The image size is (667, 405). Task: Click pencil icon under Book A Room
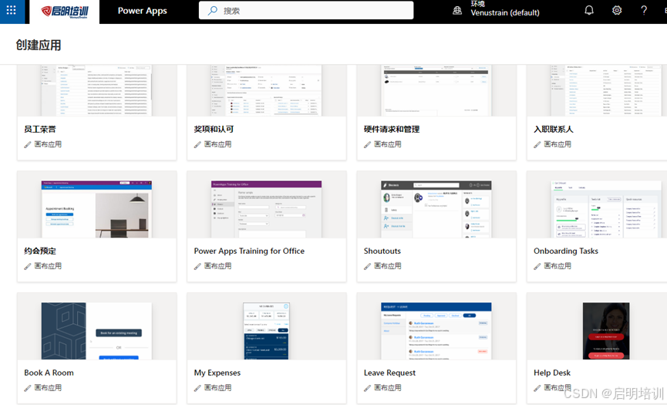pos(28,388)
